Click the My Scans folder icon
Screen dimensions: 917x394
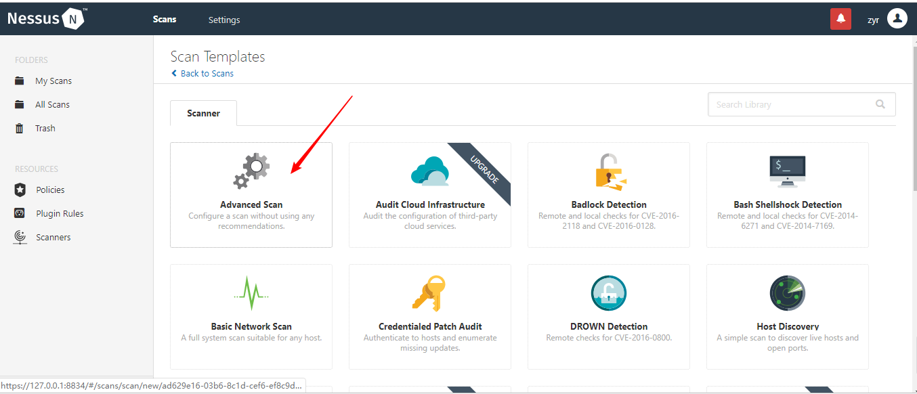[x=20, y=81]
